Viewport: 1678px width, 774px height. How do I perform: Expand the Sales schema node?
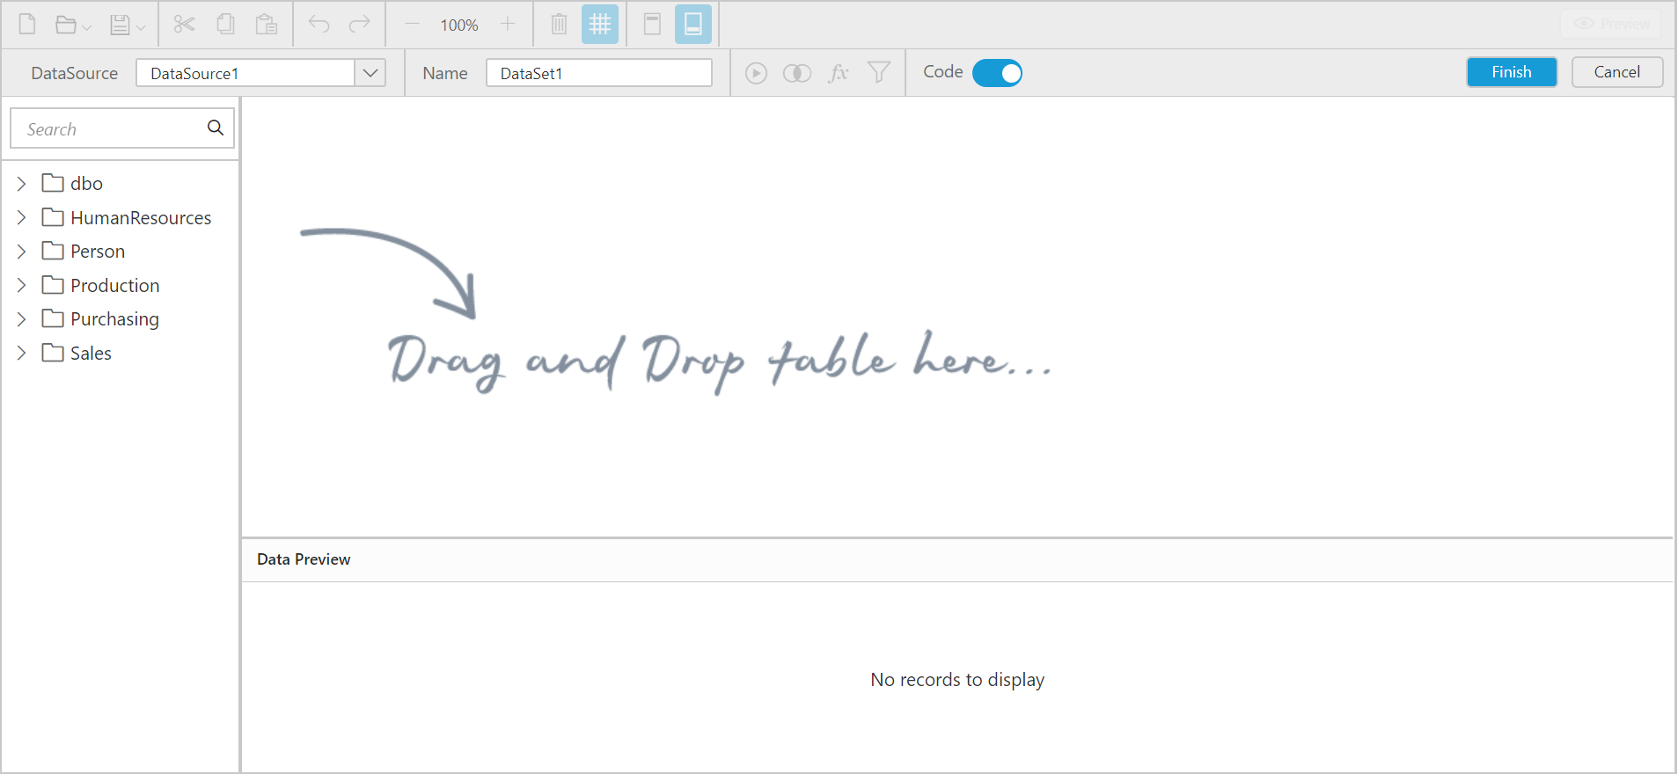[x=22, y=354]
